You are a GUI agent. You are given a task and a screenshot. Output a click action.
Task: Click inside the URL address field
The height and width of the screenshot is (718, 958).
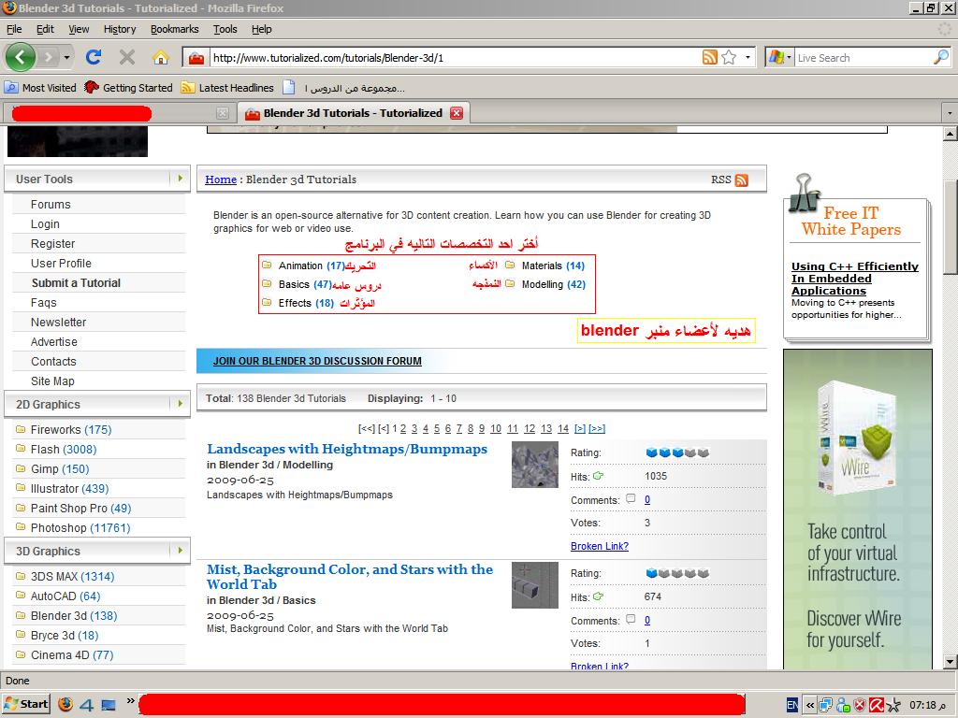(456, 57)
